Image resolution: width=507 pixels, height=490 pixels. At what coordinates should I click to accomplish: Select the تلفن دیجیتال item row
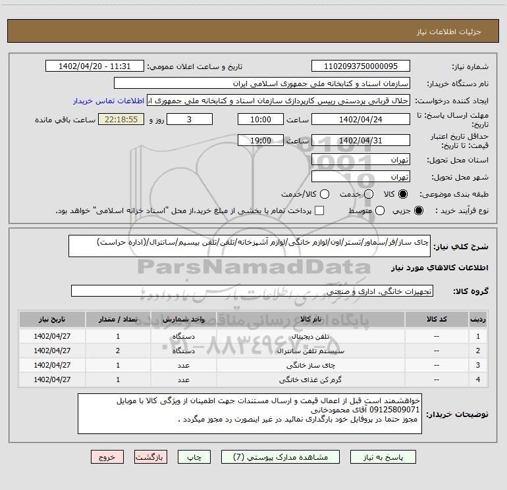254,336
